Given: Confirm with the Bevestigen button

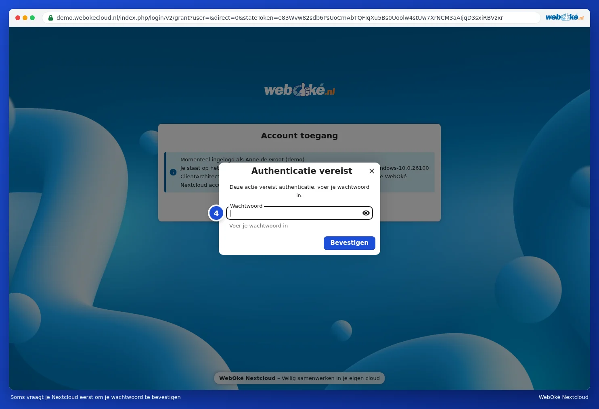Looking at the screenshot, I should (x=350, y=243).
